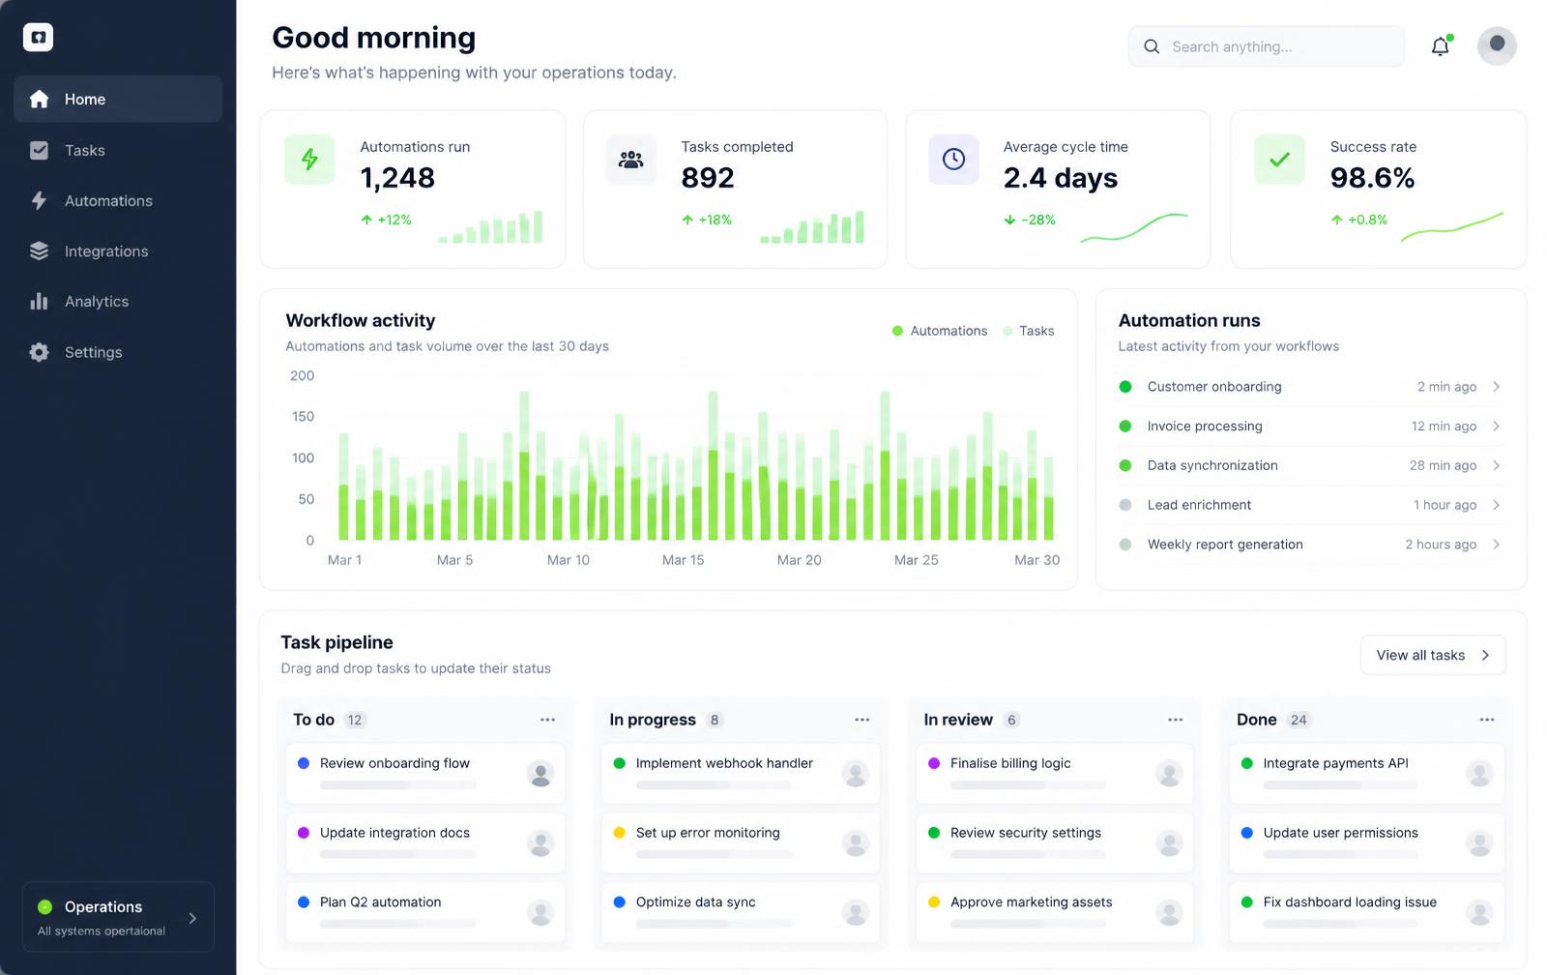Click assignee avatar on Update integration docs

point(540,843)
